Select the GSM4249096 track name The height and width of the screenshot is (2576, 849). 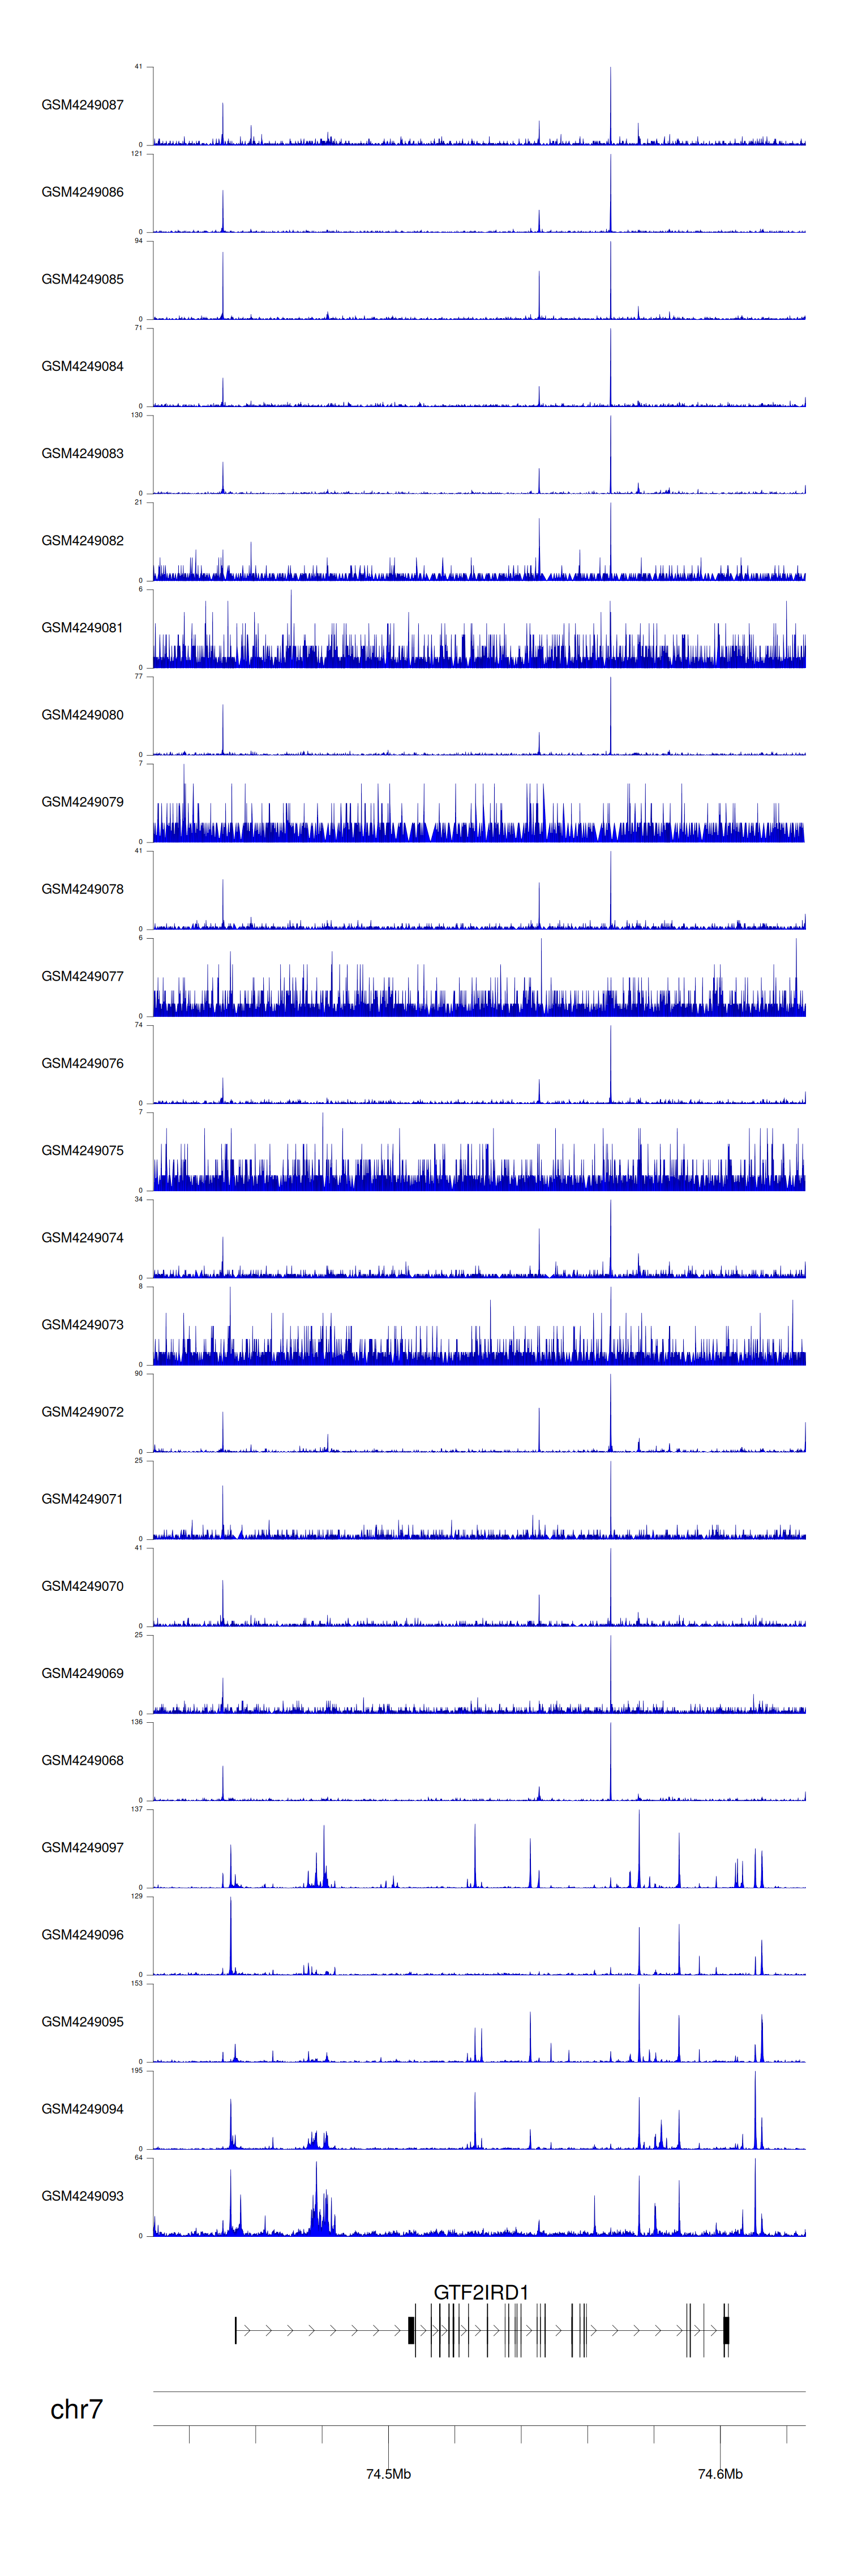coord(82,1935)
